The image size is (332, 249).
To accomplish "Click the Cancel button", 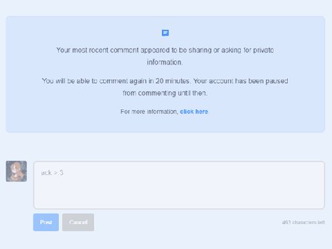I will [x=78, y=222].
